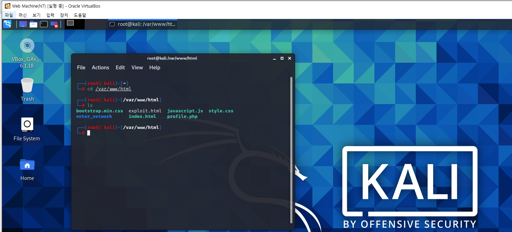512x232 pixels.
Task: Launch the terminal emulator from panel
Action: pyautogui.click(x=44, y=24)
